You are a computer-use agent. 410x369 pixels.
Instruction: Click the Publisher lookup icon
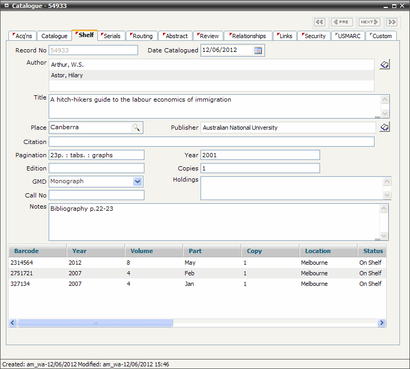click(385, 127)
